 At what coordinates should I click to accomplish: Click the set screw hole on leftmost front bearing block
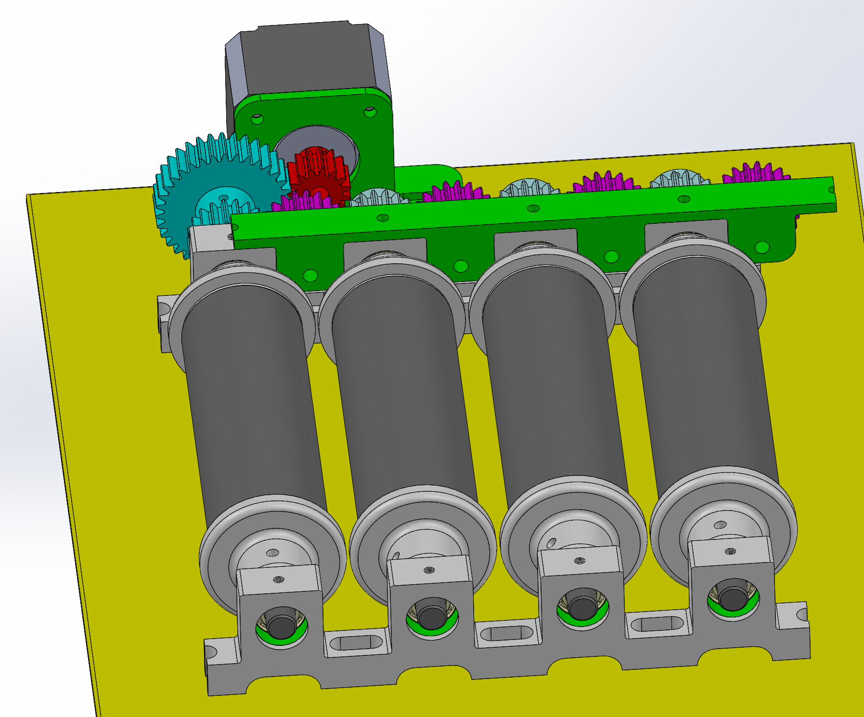pyautogui.click(x=278, y=579)
